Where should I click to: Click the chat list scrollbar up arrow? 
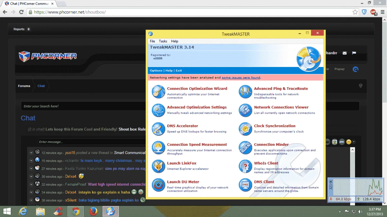[352, 150]
